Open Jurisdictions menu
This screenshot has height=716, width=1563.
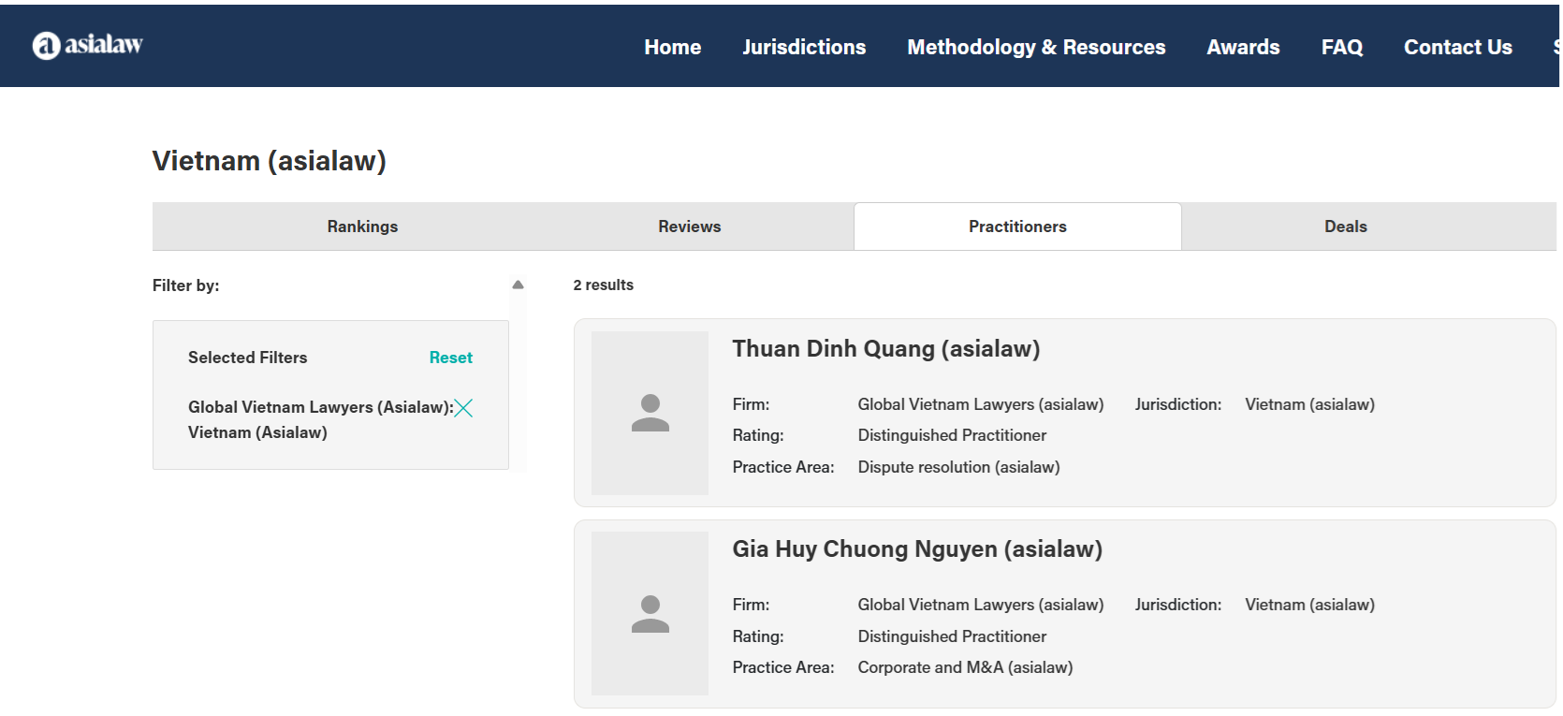click(804, 47)
